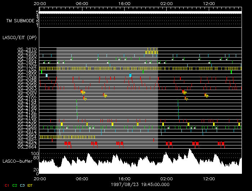This screenshot has height=191, width=252.
Task: Choose the yellow EIT legend entry
Action: 31,185
